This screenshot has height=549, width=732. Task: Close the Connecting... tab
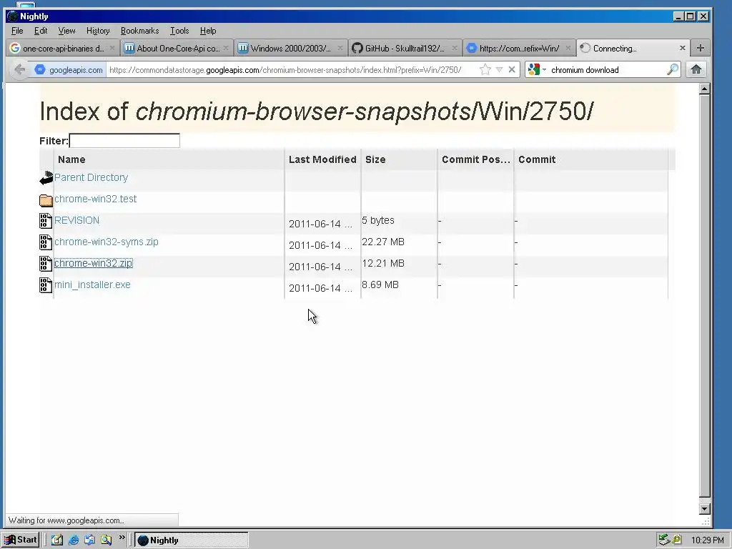(682, 48)
